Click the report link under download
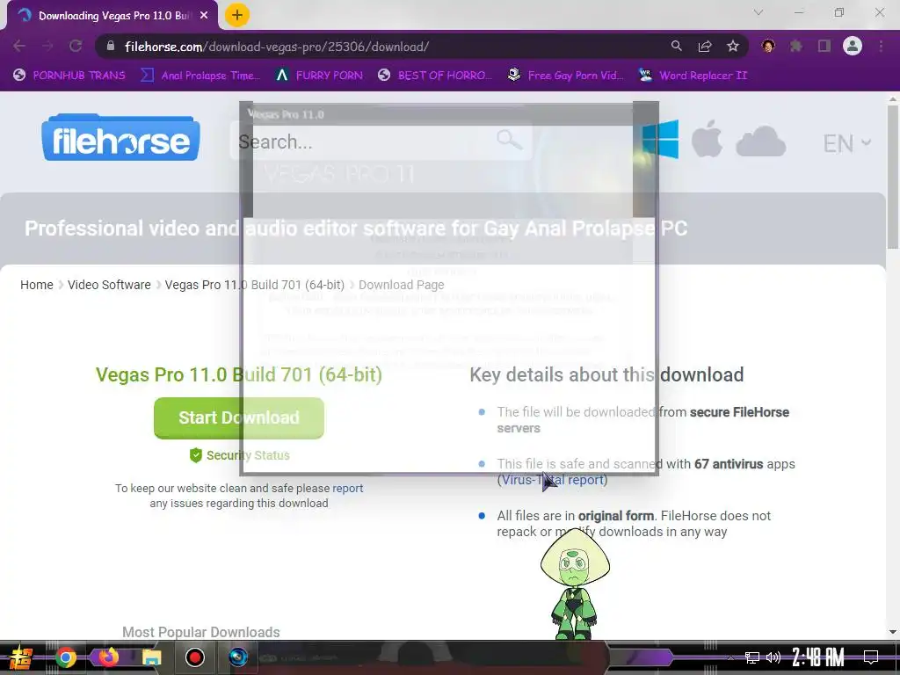Image resolution: width=900 pixels, height=675 pixels. tap(348, 488)
